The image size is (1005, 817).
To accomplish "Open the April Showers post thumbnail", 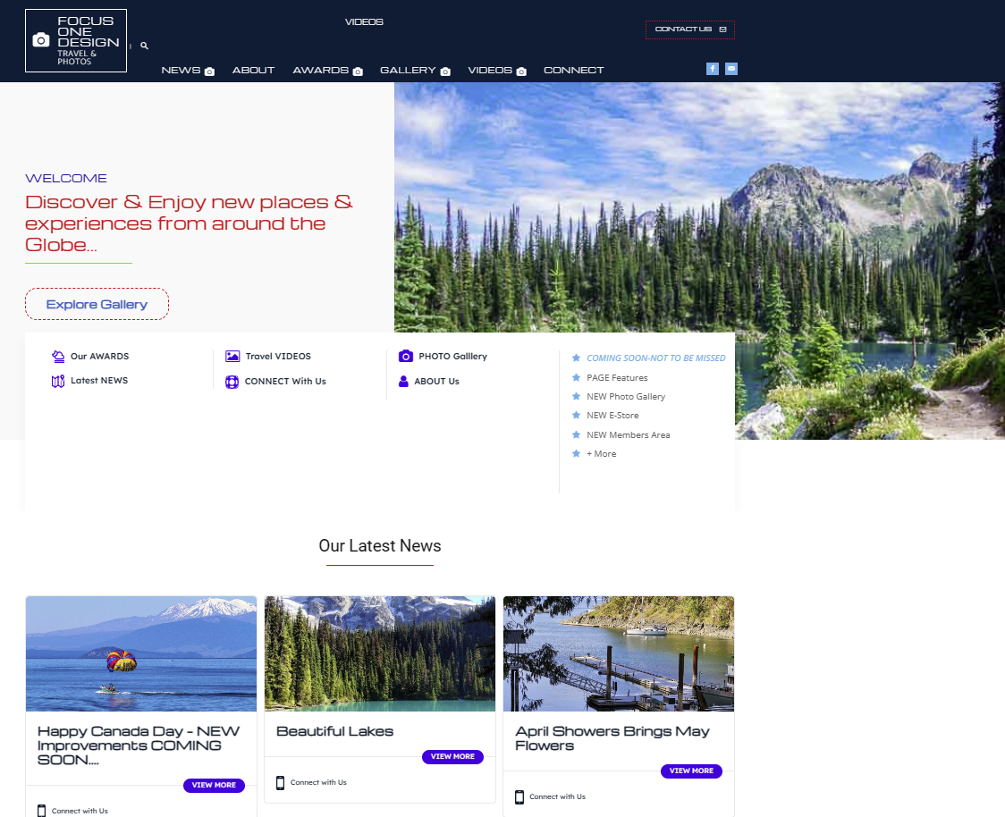I will click(619, 653).
